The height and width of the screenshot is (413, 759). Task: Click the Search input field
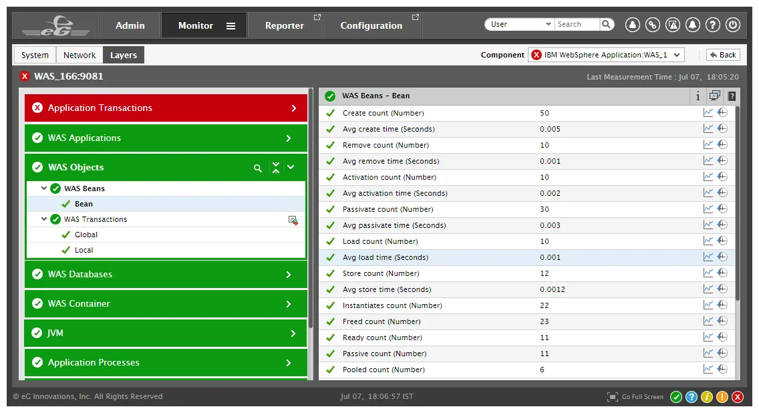[577, 24]
